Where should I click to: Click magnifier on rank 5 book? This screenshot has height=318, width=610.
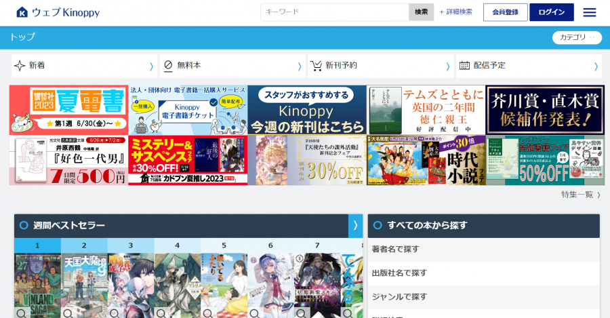(x=208, y=313)
